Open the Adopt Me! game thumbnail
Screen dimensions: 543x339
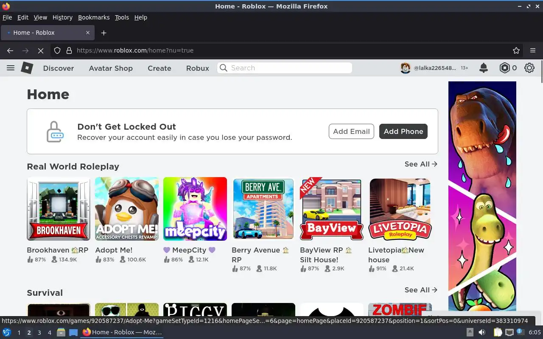tap(127, 209)
